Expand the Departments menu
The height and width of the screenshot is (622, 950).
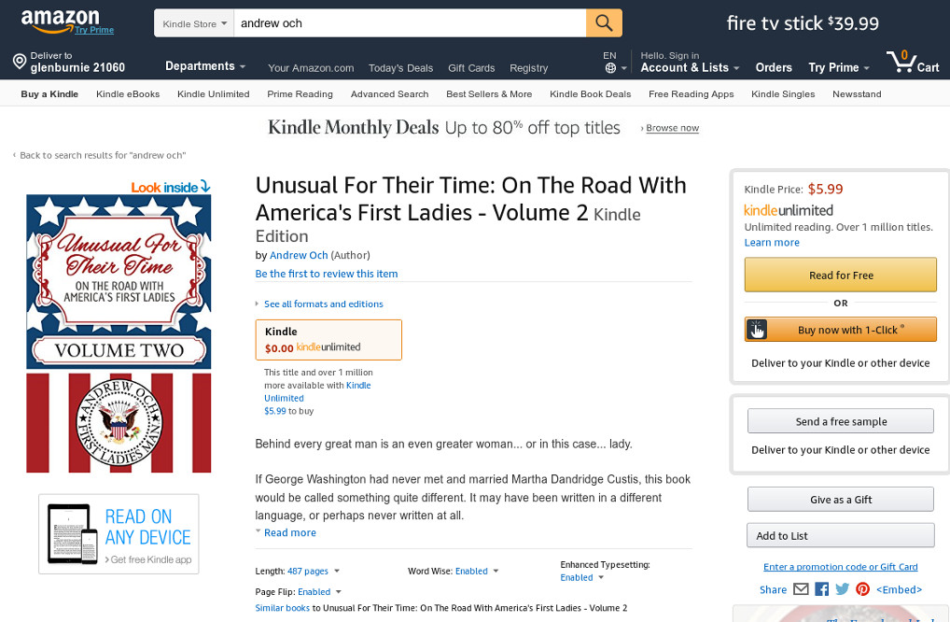click(205, 66)
